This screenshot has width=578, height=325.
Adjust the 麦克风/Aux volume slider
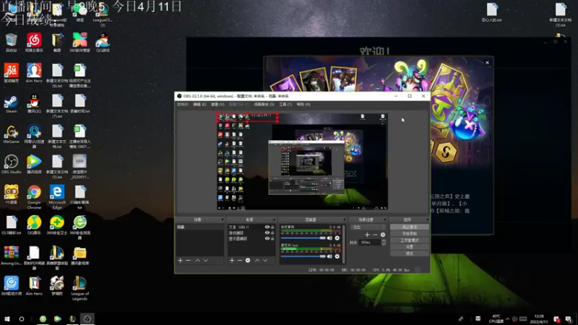click(x=303, y=256)
